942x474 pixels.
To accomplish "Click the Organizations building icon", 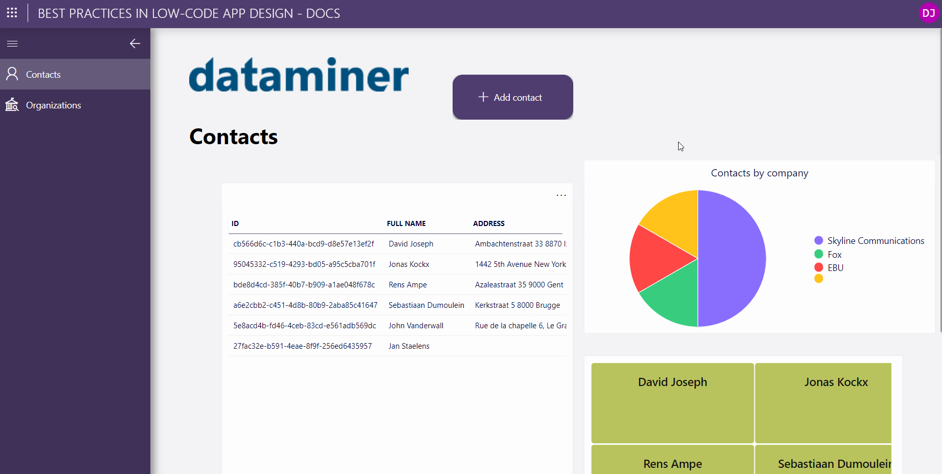I will [12, 105].
